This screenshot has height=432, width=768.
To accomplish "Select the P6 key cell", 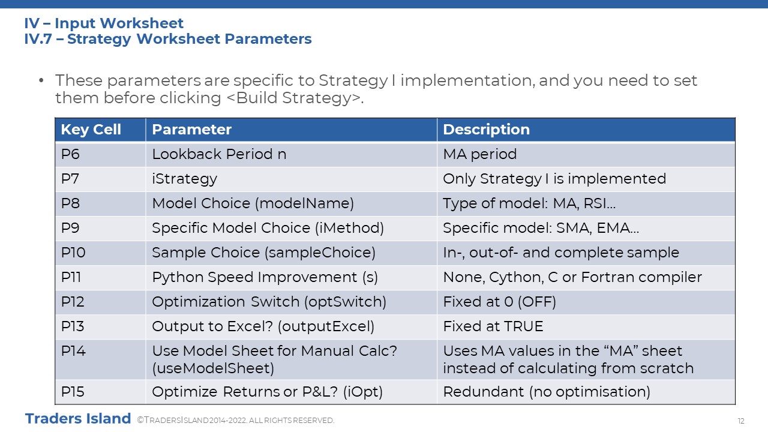I will [x=100, y=154].
